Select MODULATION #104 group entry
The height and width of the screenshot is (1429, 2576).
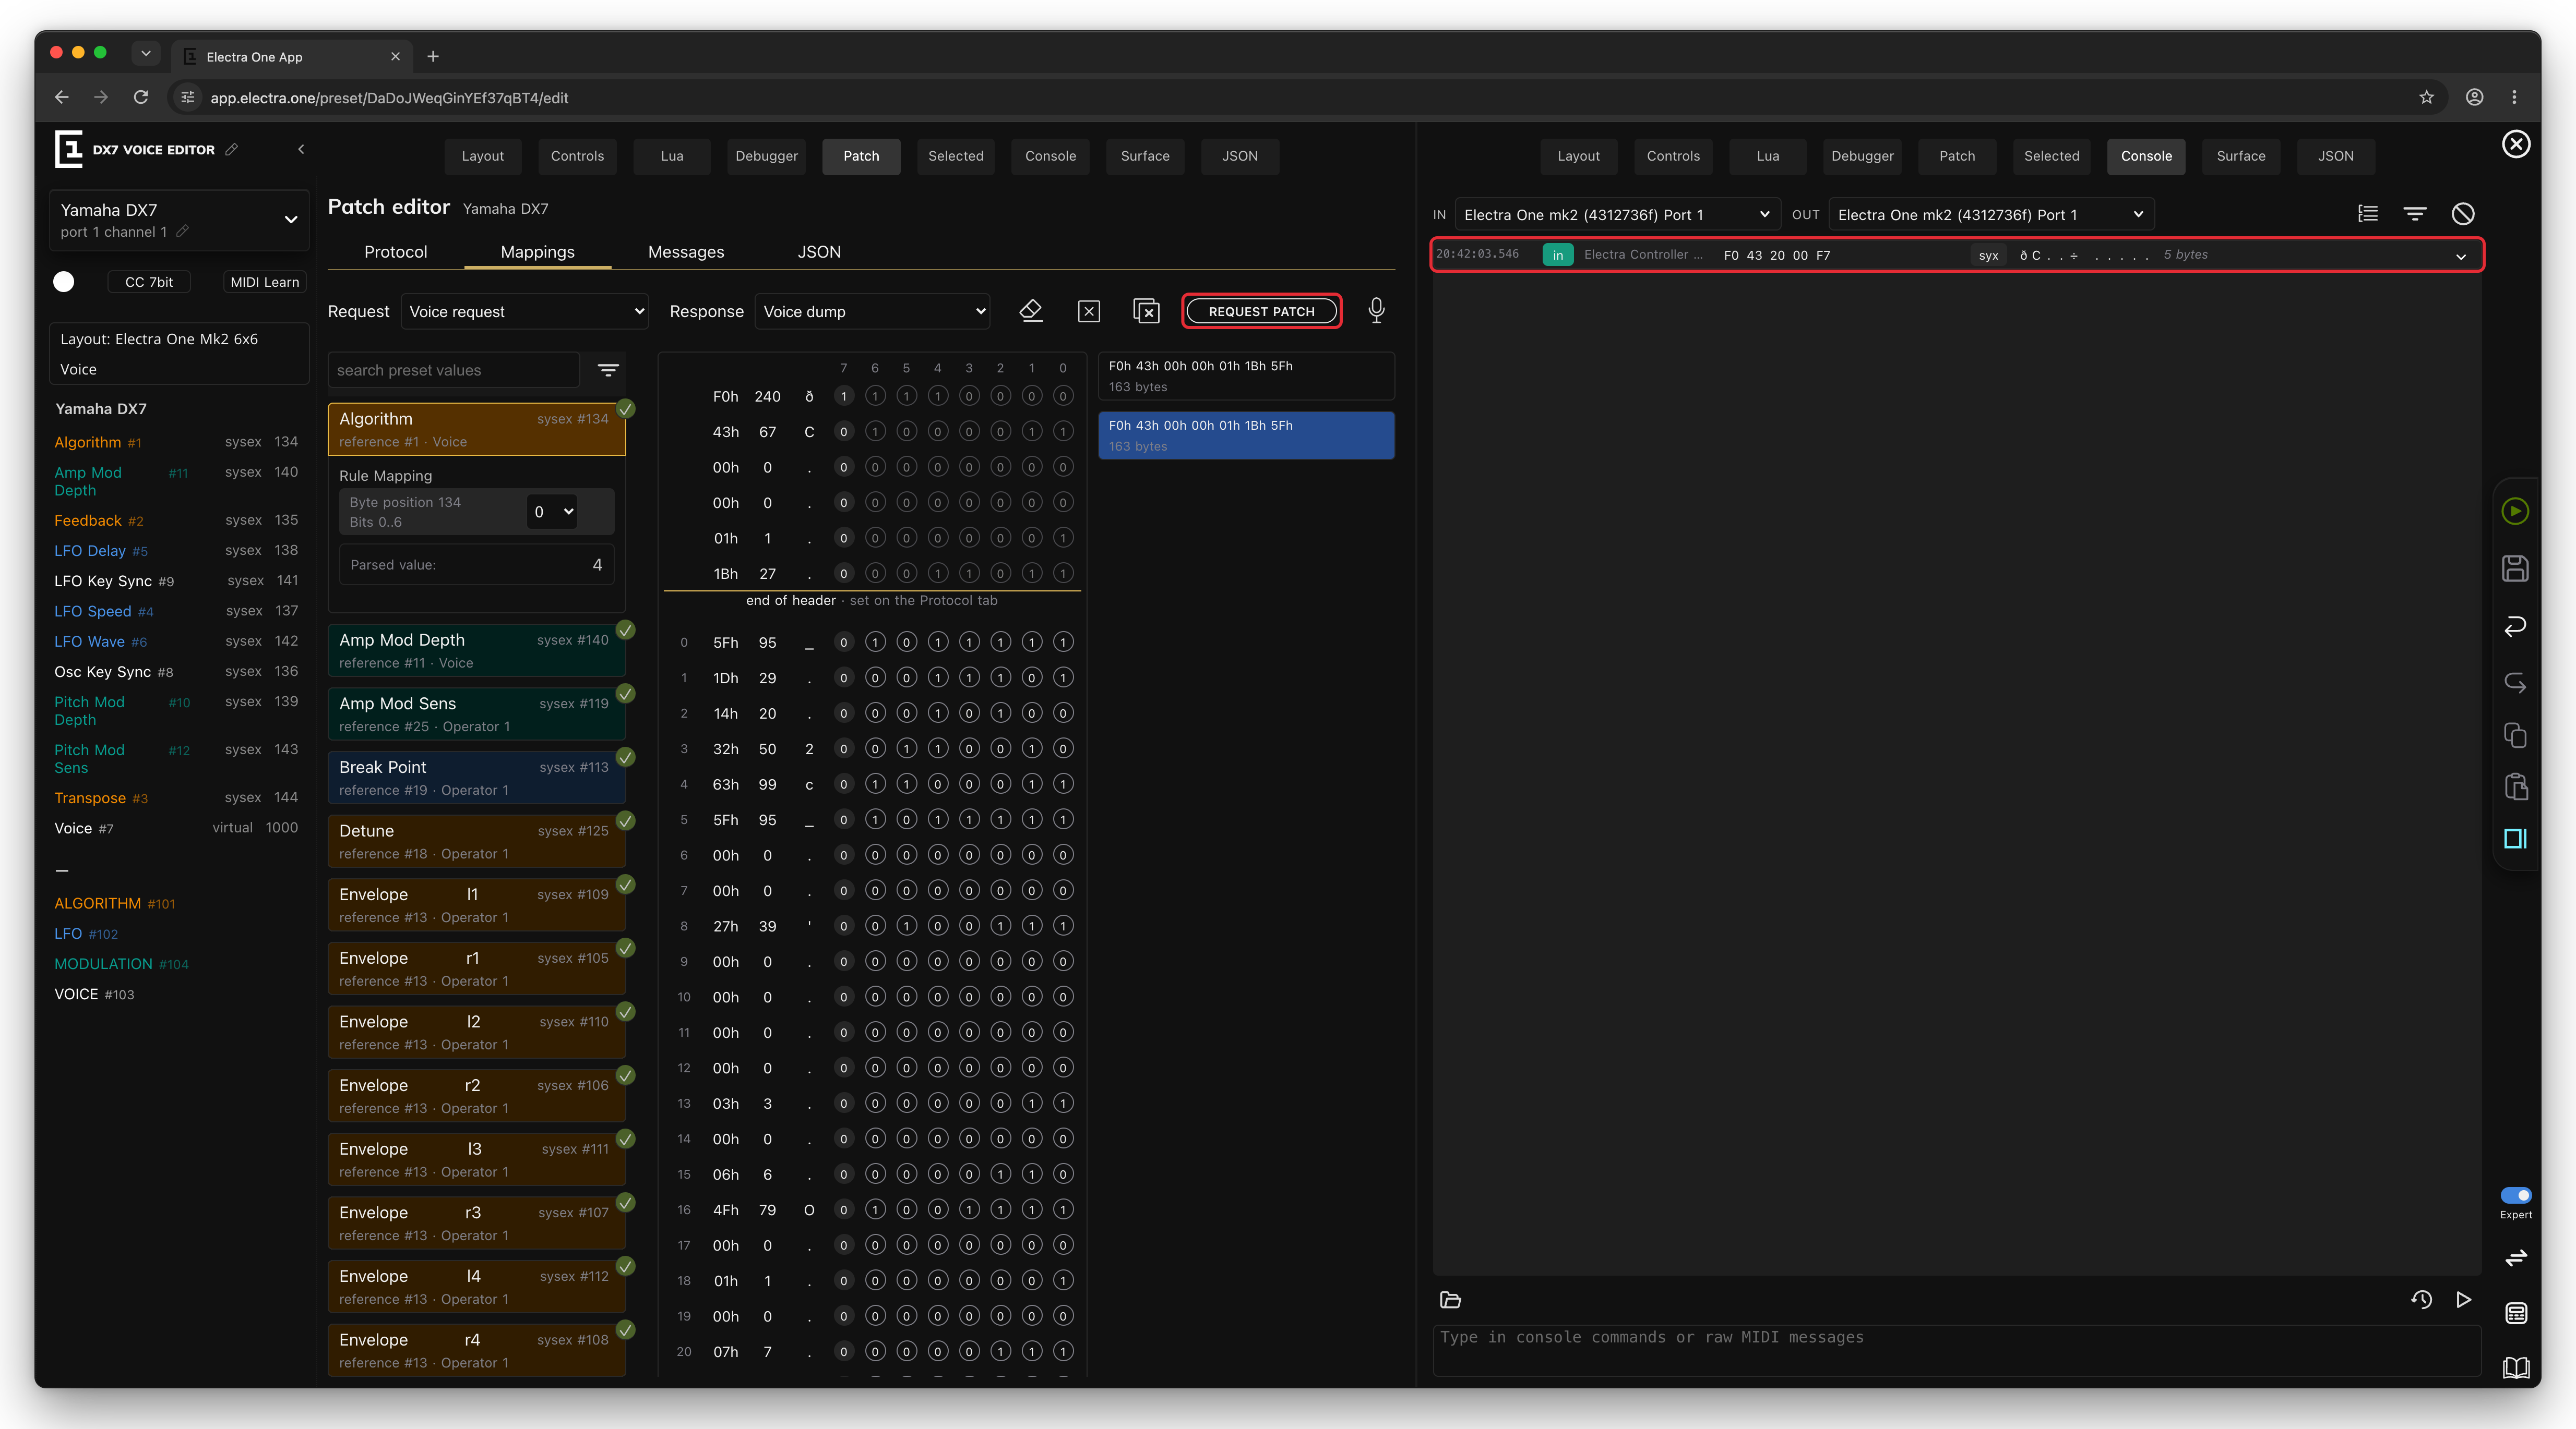click(121, 964)
